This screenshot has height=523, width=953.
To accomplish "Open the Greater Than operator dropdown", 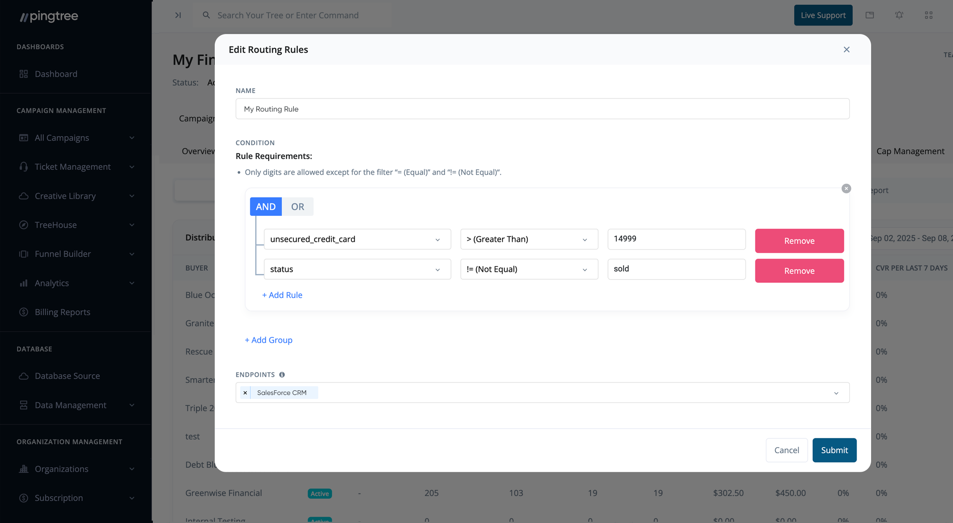I will (x=529, y=239).
